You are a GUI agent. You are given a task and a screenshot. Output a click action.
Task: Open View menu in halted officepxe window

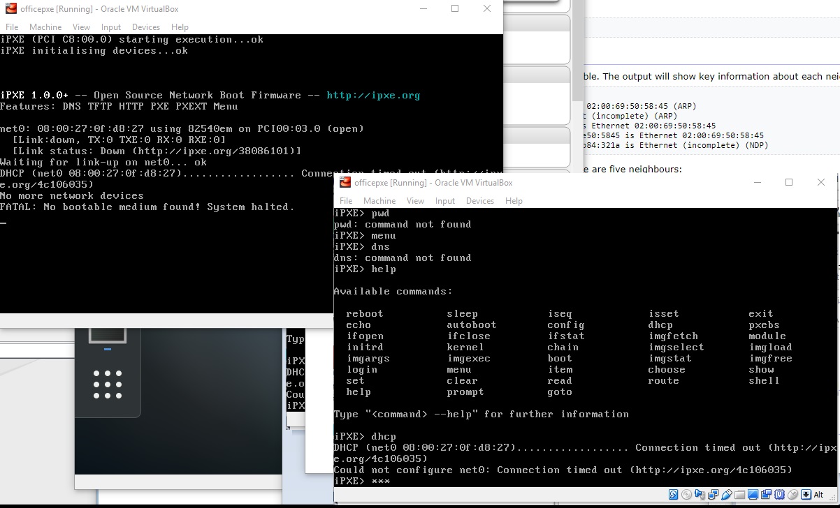[x=81, y=27]
